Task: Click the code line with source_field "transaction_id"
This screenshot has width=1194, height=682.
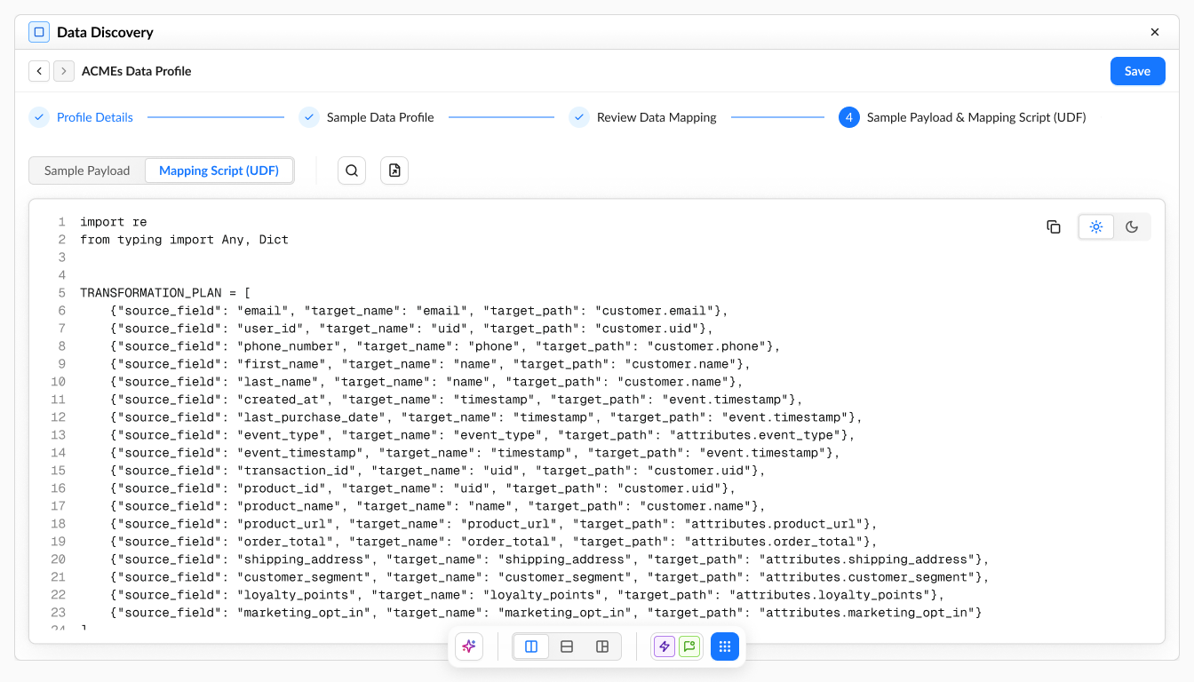Action: click(438, 471)
